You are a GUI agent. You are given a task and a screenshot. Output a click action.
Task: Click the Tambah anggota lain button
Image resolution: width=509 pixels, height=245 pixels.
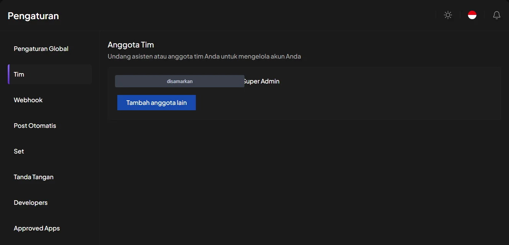pos(156,103)
